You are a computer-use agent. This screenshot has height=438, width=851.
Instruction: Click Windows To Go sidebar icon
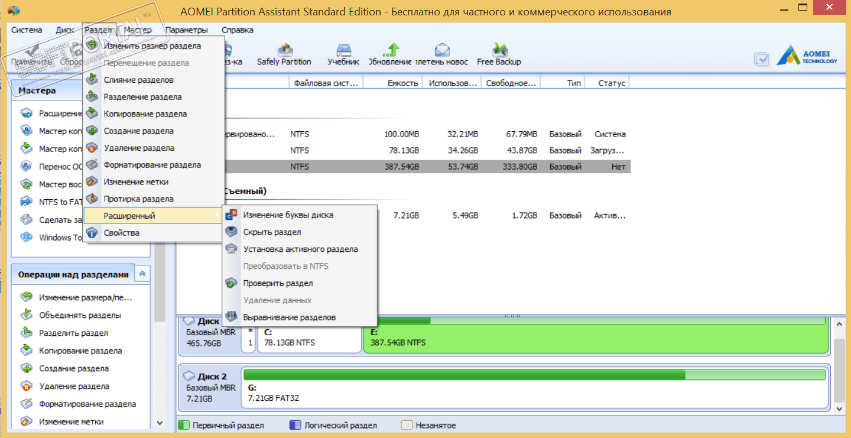tap(27, 237)
